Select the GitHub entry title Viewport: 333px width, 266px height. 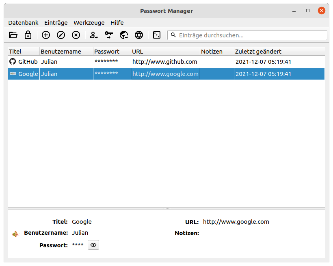28,62
